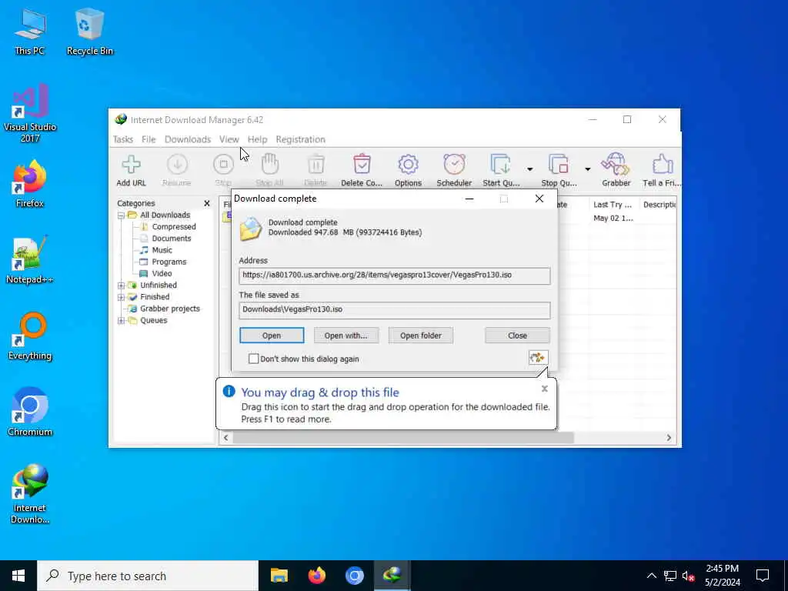
Task: Open the Stop Queue dropdown arrow
Action: [587, 169]
